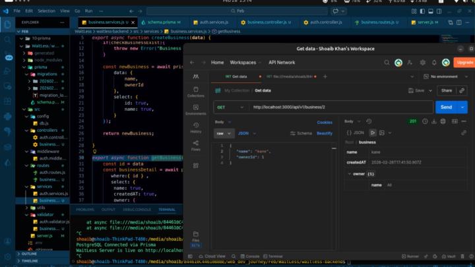Image resolution: width=475 pixels, height=267 pixels.
Task: Collapse the prisma folder in Explorer
Action: tap(24, 67)
